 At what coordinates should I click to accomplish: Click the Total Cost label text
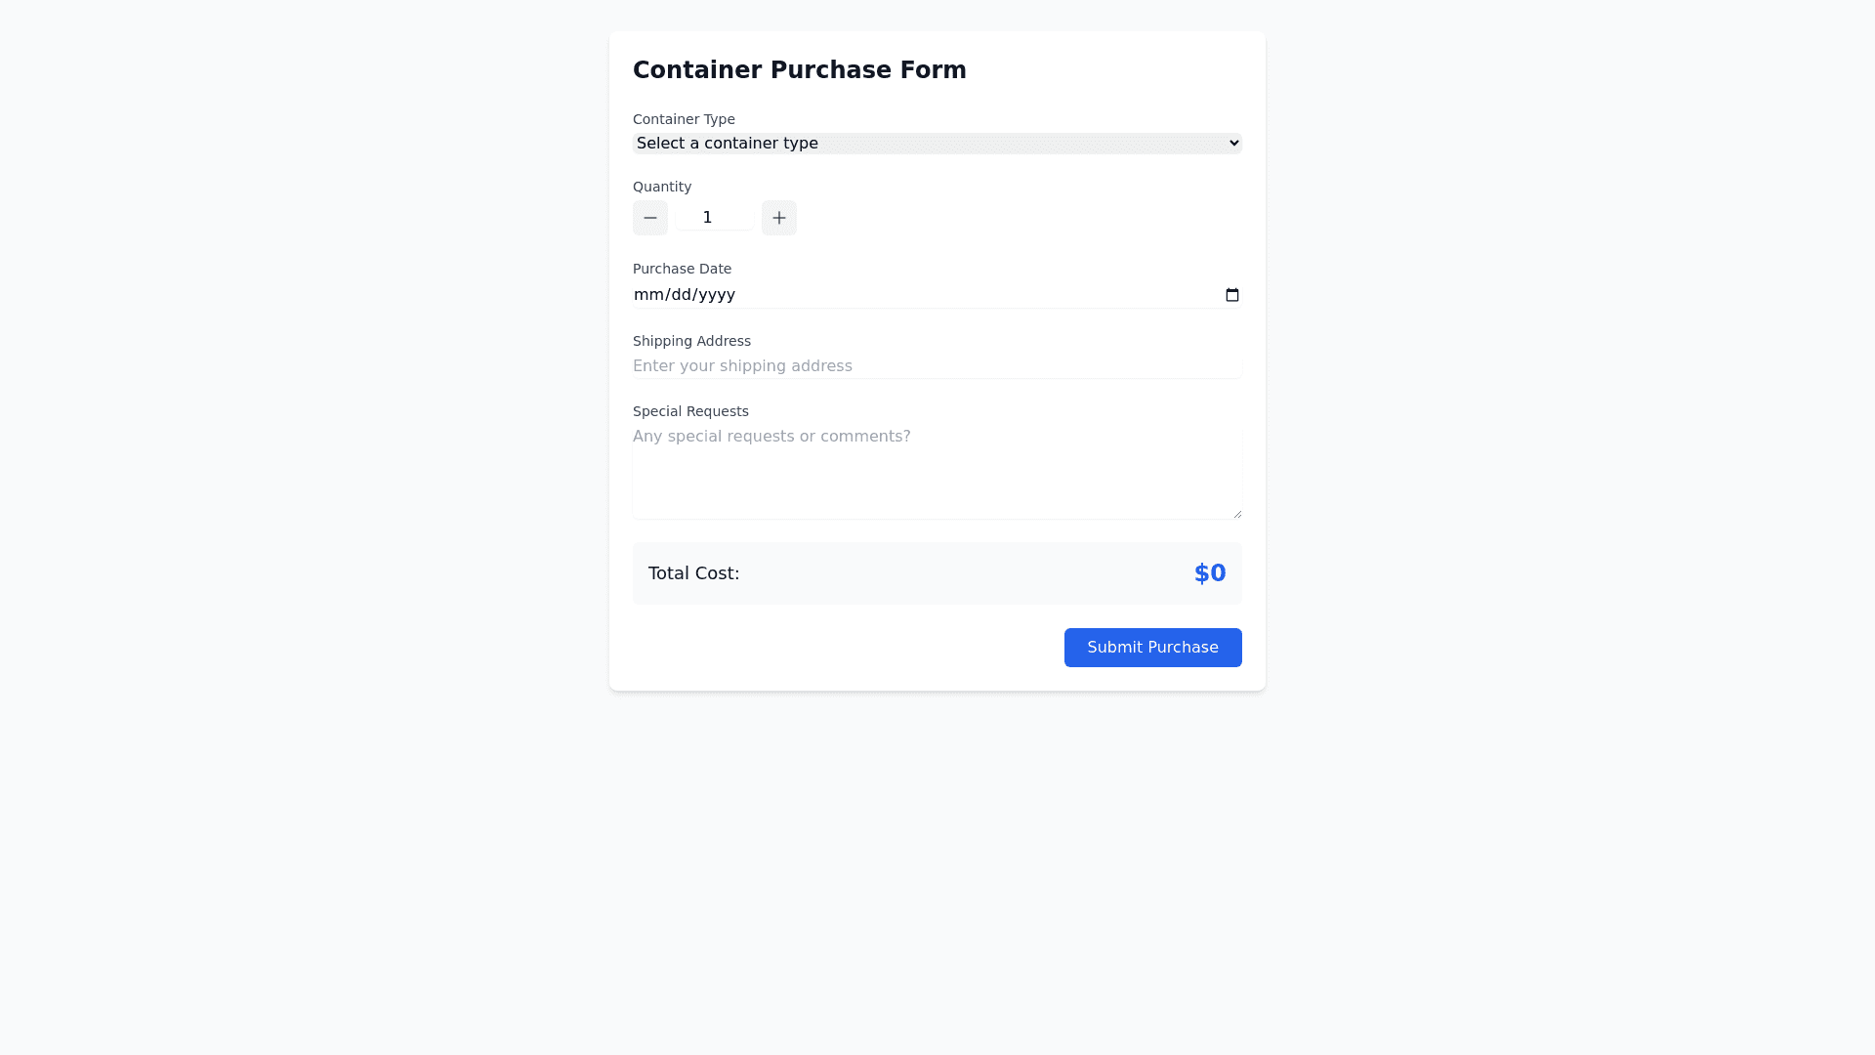693,573
